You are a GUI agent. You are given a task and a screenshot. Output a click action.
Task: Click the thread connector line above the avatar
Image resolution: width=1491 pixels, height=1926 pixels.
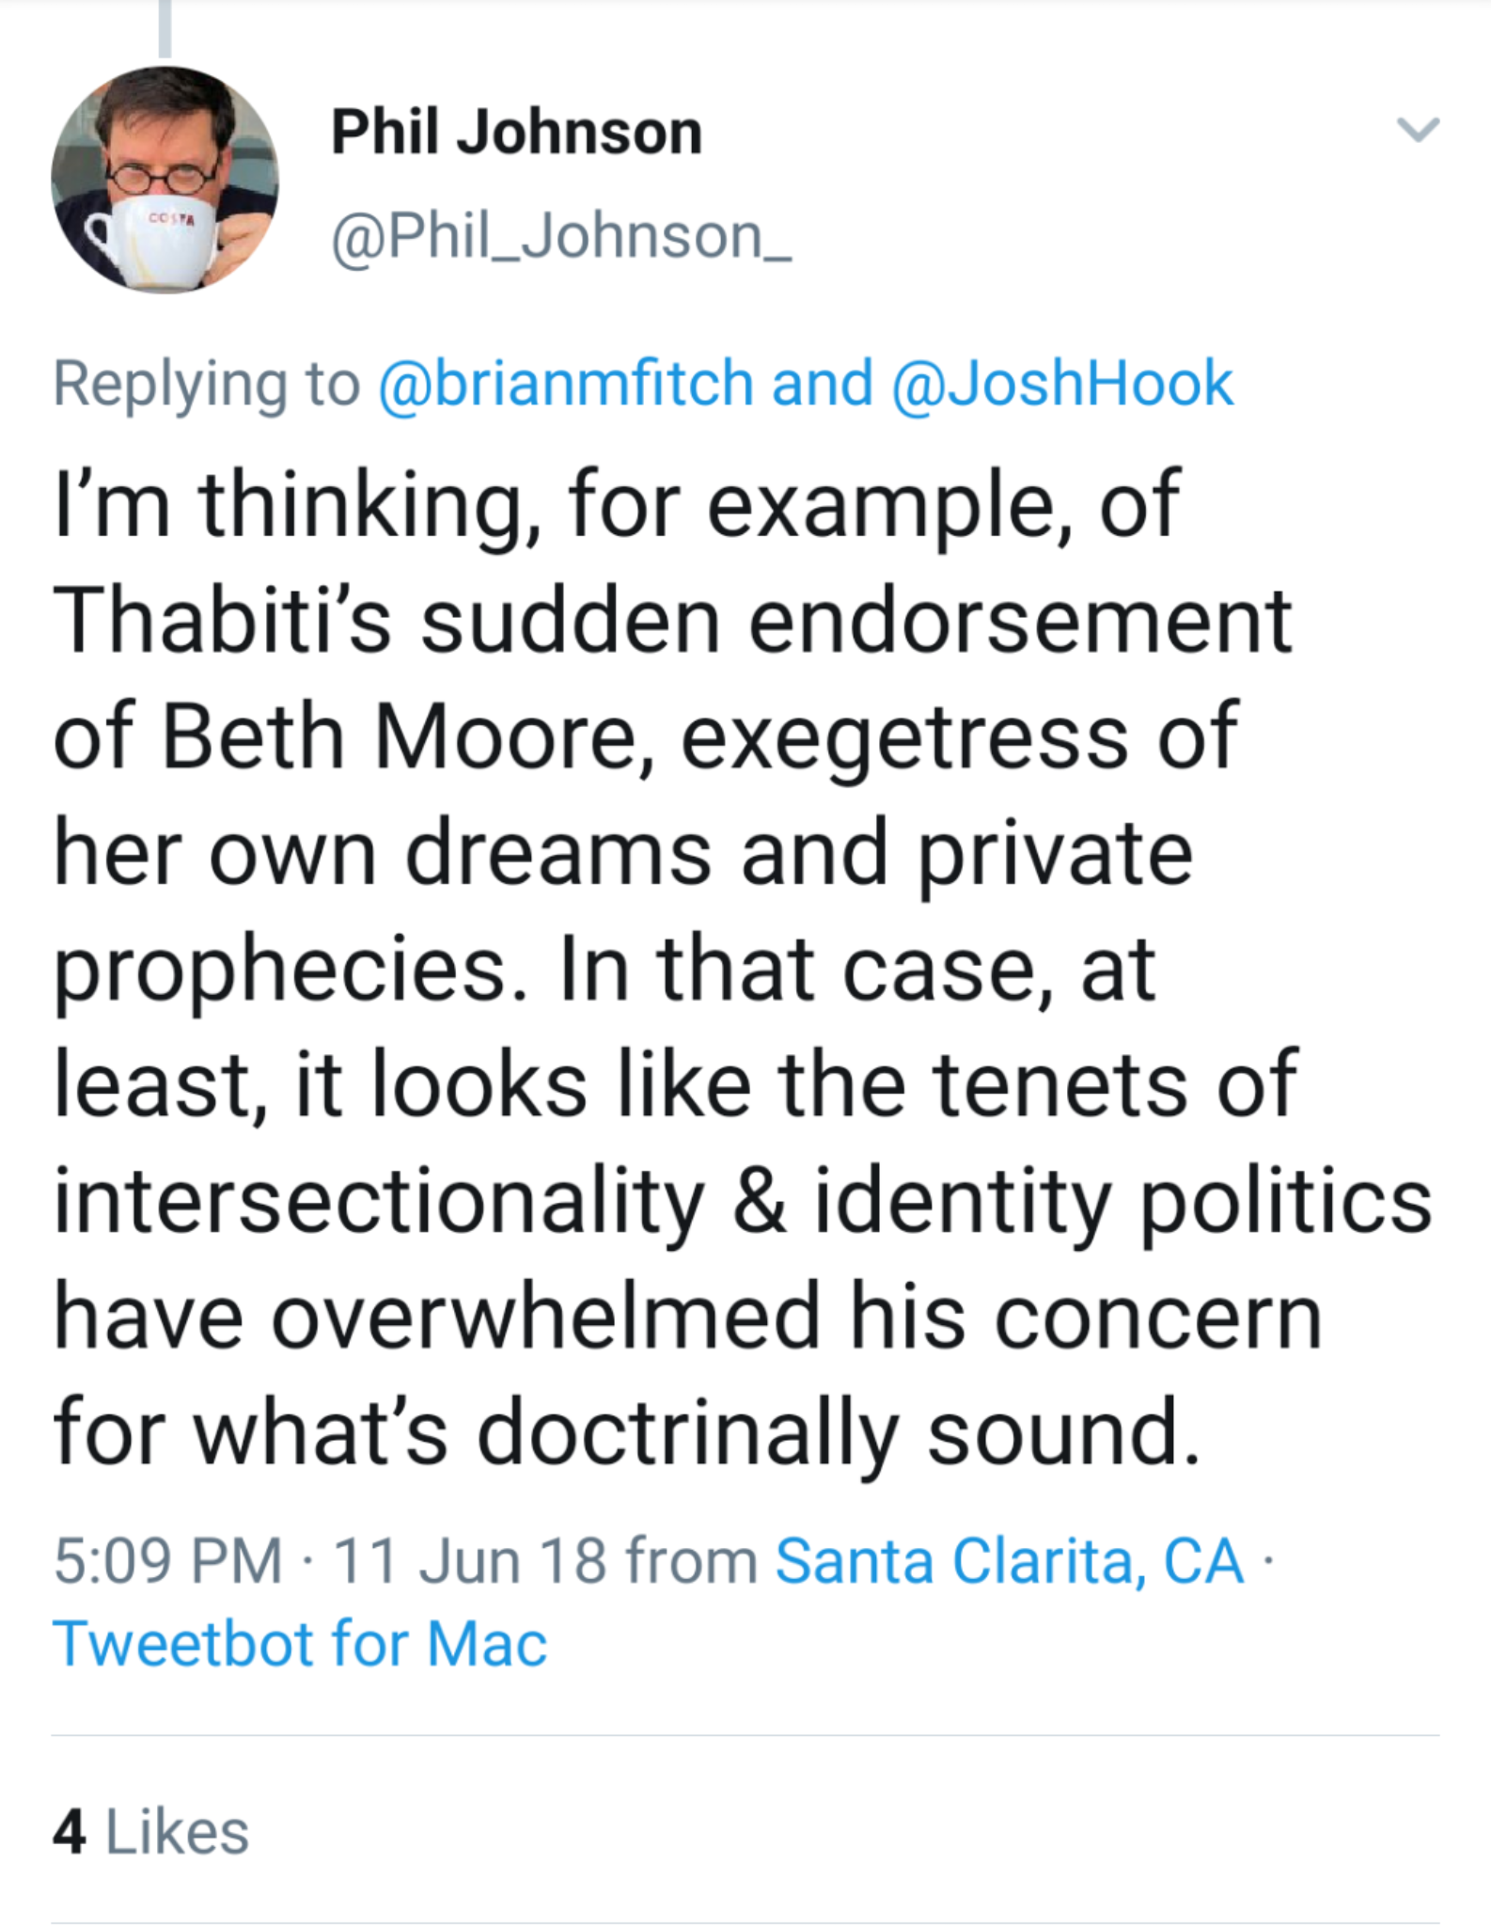(165, 28)
